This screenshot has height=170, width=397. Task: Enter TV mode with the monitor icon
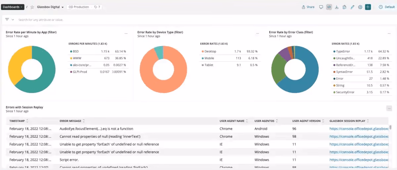point(321,7)
